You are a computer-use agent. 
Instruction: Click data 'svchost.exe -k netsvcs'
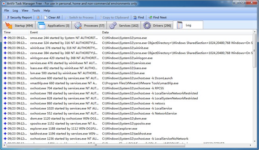[x=133, y=103]
